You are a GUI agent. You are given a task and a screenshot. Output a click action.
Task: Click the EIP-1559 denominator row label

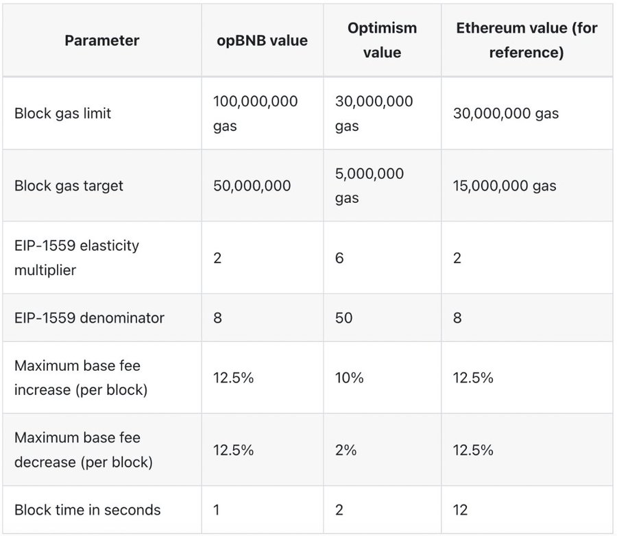point(89,318)
